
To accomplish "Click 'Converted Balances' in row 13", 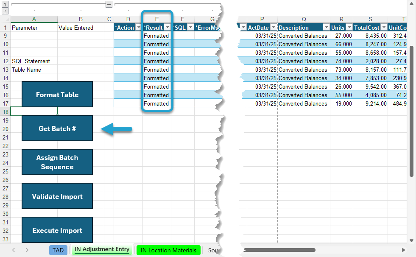I will 304,70.
